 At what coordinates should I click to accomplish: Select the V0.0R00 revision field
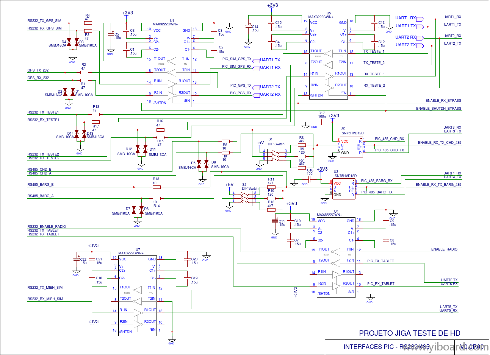pos(472,347)
